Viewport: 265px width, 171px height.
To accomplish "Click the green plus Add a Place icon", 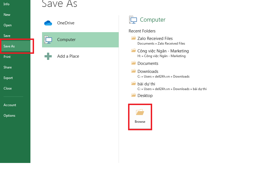I will (48, 56).
